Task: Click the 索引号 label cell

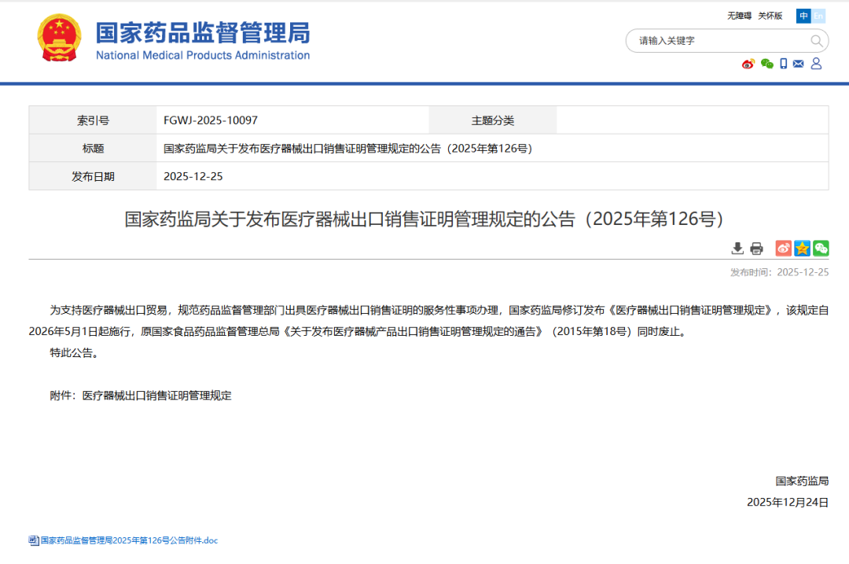Action: tap(93, 120)
